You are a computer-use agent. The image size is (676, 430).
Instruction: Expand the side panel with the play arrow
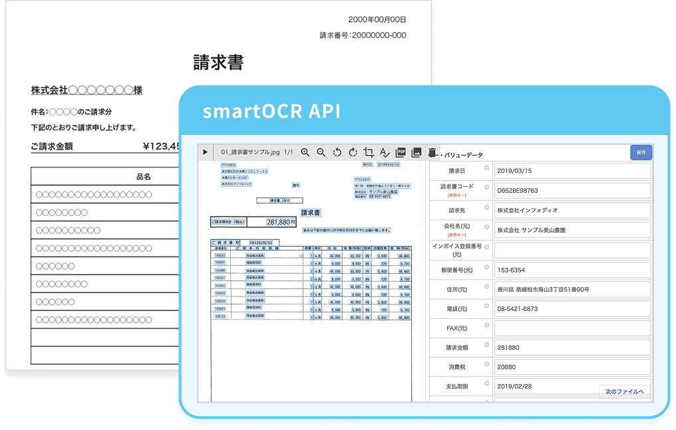pyautogui.click(x=205, y=152)
